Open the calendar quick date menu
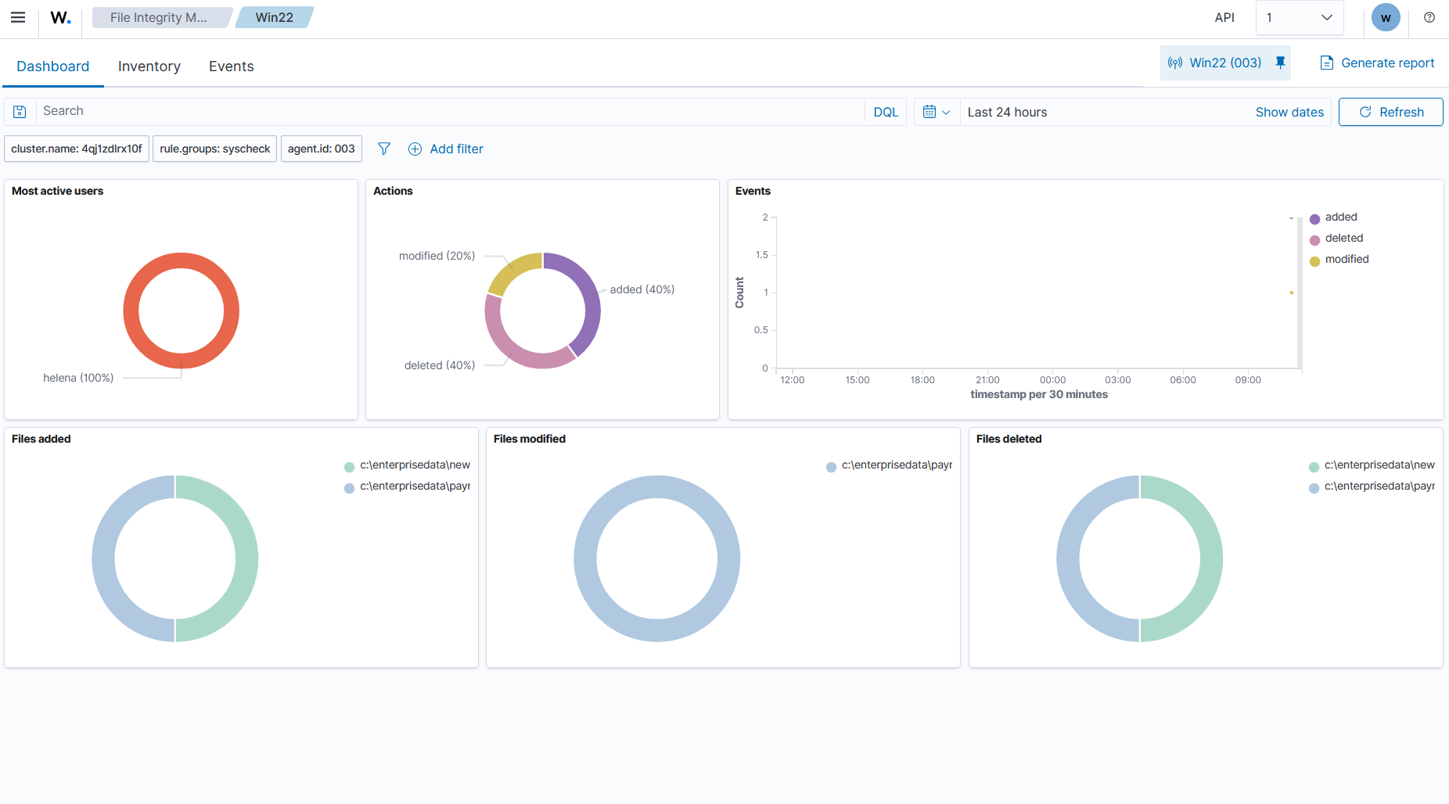 point(937,112)
